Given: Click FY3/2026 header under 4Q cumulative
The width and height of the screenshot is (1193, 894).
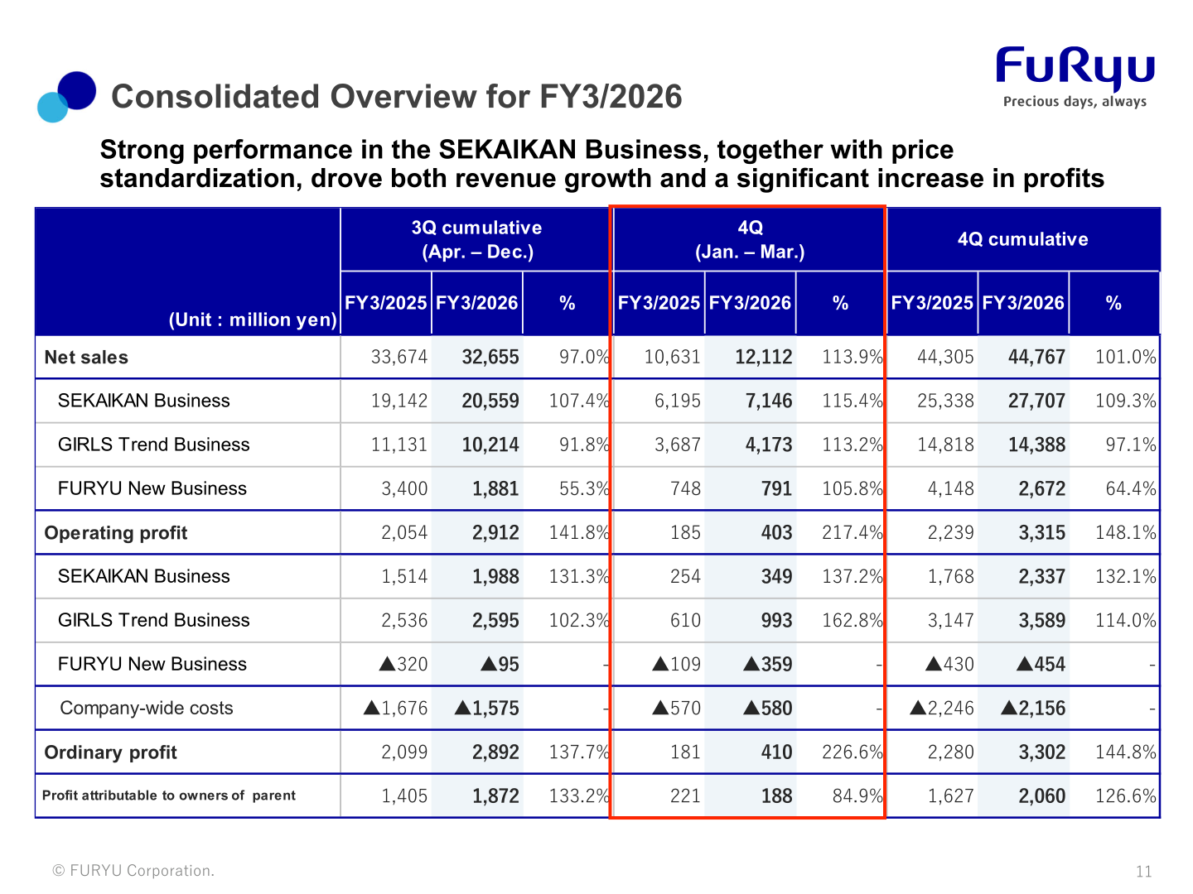Looking at the screenshot, I should (x=1023, y=303).
